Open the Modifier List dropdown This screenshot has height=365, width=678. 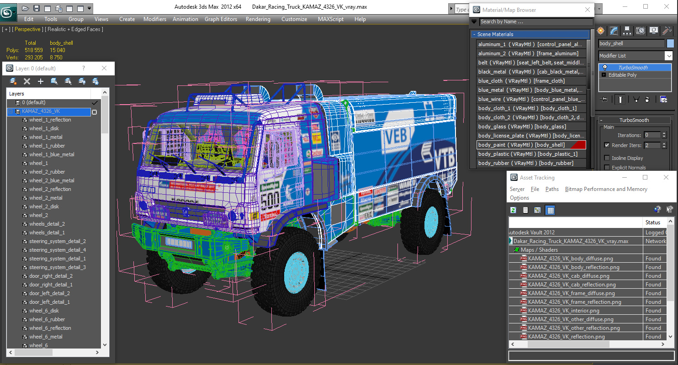pyautogui.click(x=669, y=56)
